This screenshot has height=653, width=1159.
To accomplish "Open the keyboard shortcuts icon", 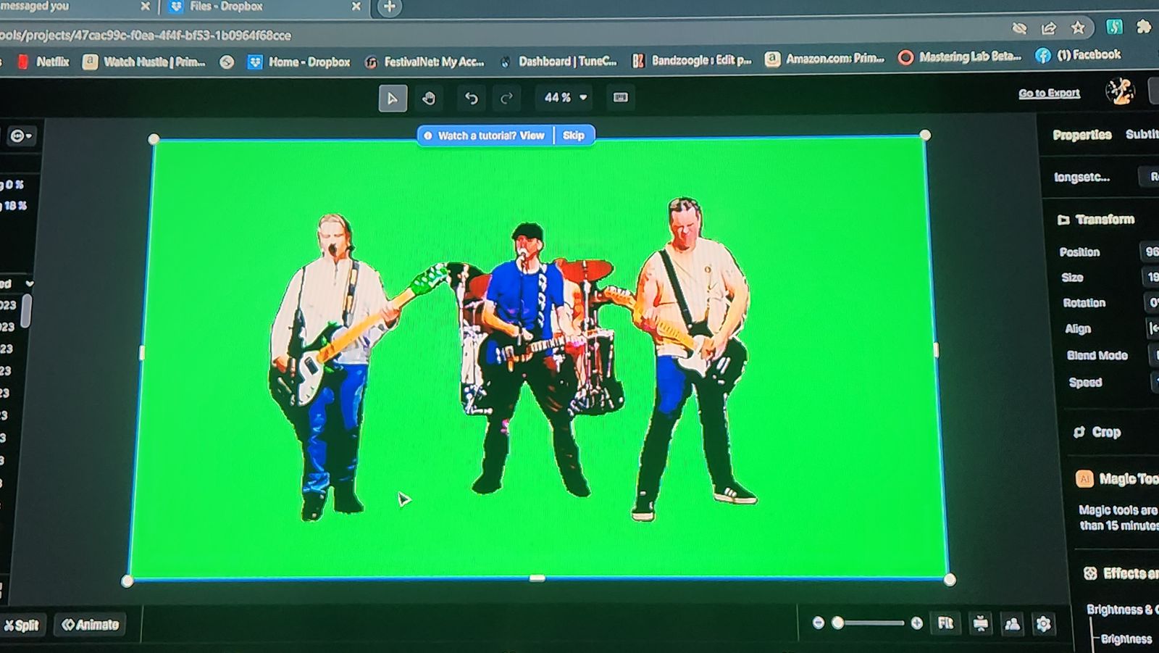I will click(621, 98).
